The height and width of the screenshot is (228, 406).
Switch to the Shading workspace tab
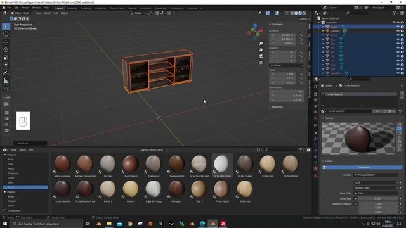click(132, 8)
